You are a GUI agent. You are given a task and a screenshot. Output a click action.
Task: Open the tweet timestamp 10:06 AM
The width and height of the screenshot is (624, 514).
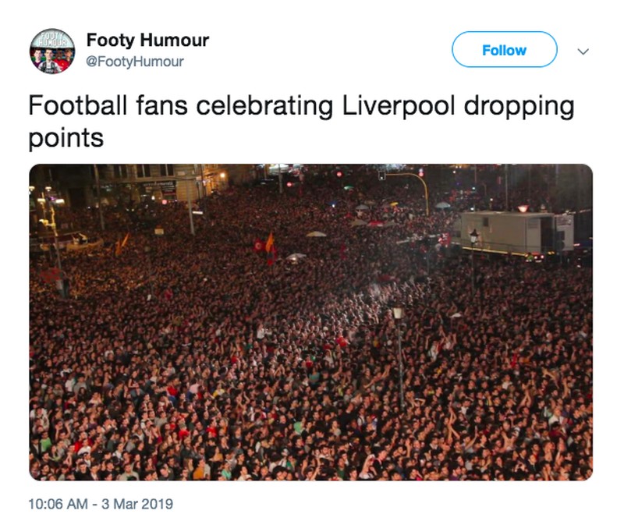[x=59, y=503]
